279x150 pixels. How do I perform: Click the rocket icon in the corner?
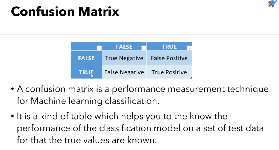point(272,4)
